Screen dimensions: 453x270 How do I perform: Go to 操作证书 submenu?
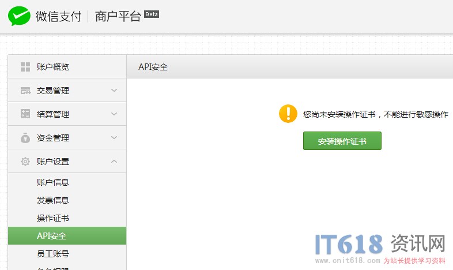click(x=53, y=218)
